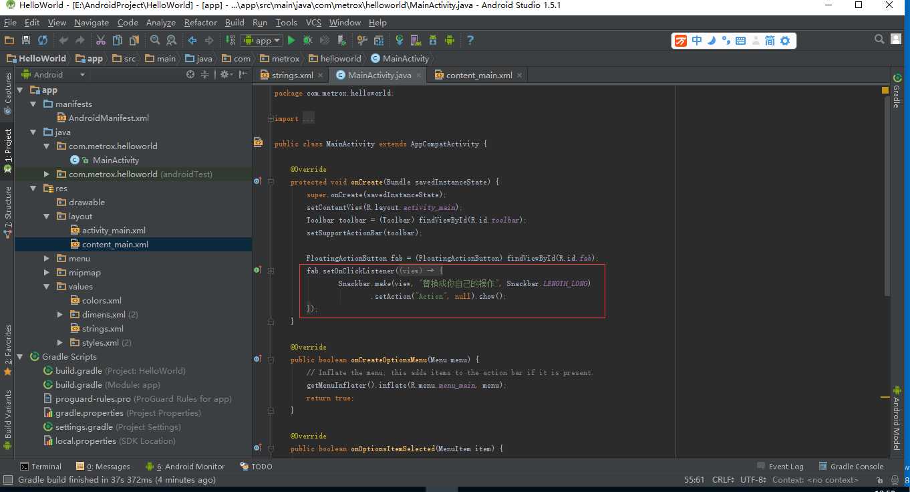Click the CRLF line separator selector
Image resolution: width=910 pixels, height=492 pixels.
click(724, 479)
